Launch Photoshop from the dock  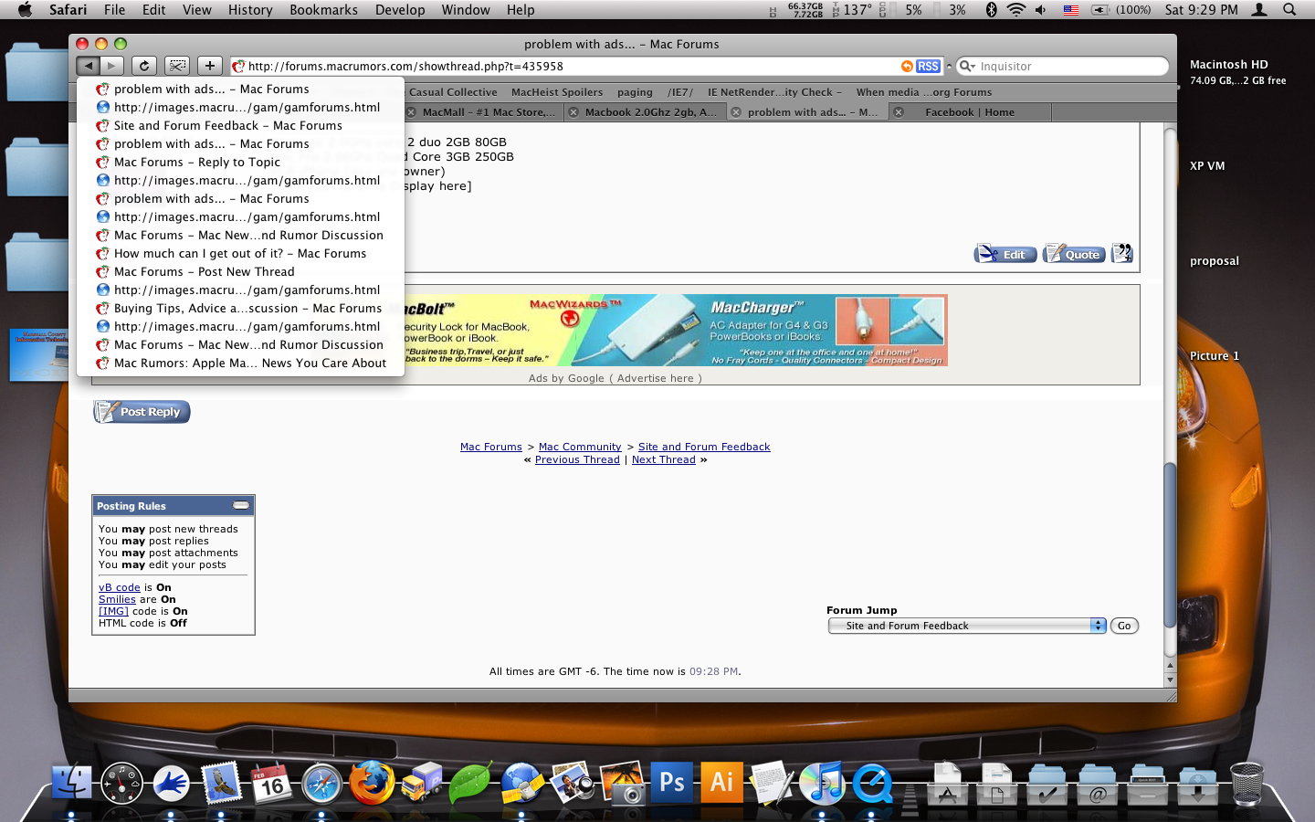(672, 783)
